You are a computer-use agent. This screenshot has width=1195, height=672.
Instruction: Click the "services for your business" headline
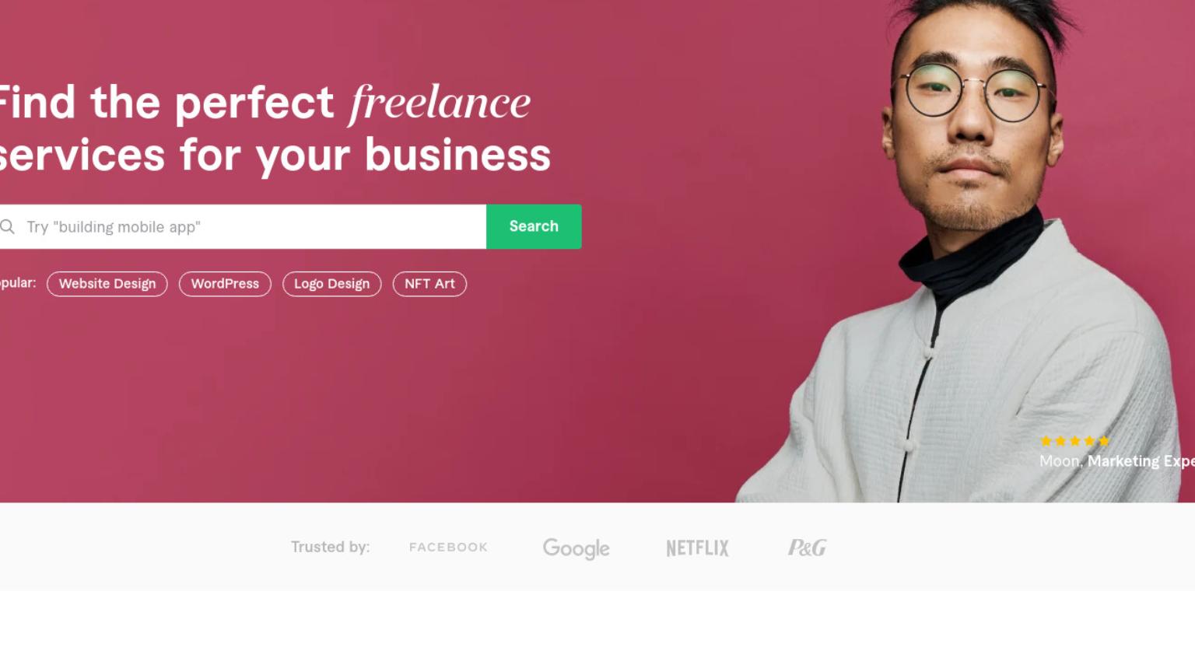click(275, 156)
